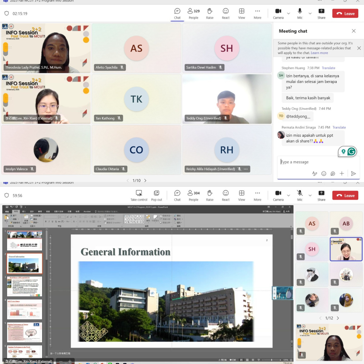The height and width of the screenshot is (364, 364).
Task: Click shield icon beside 02:15:19 timer
Action: click(7, 13)
